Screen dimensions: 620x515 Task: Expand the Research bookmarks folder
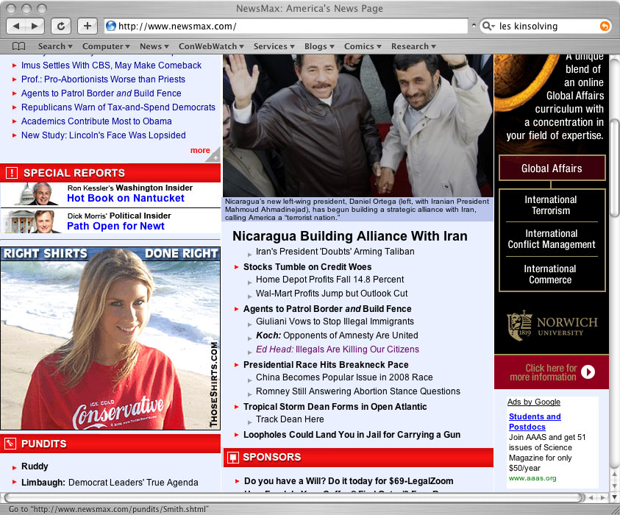point(413,46)
